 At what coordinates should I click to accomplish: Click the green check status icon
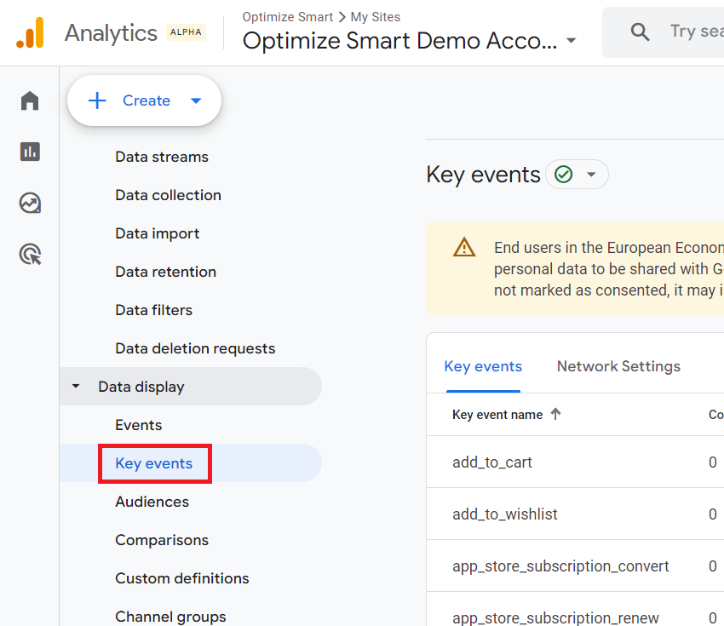[x=563, y=175]
